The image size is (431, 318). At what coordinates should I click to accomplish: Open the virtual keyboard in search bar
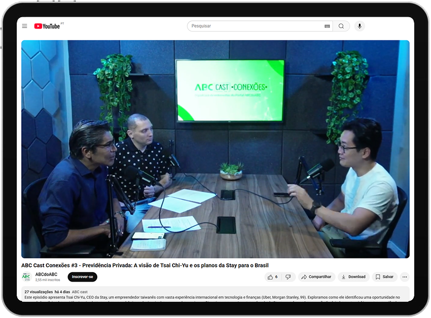coord(327,26)
